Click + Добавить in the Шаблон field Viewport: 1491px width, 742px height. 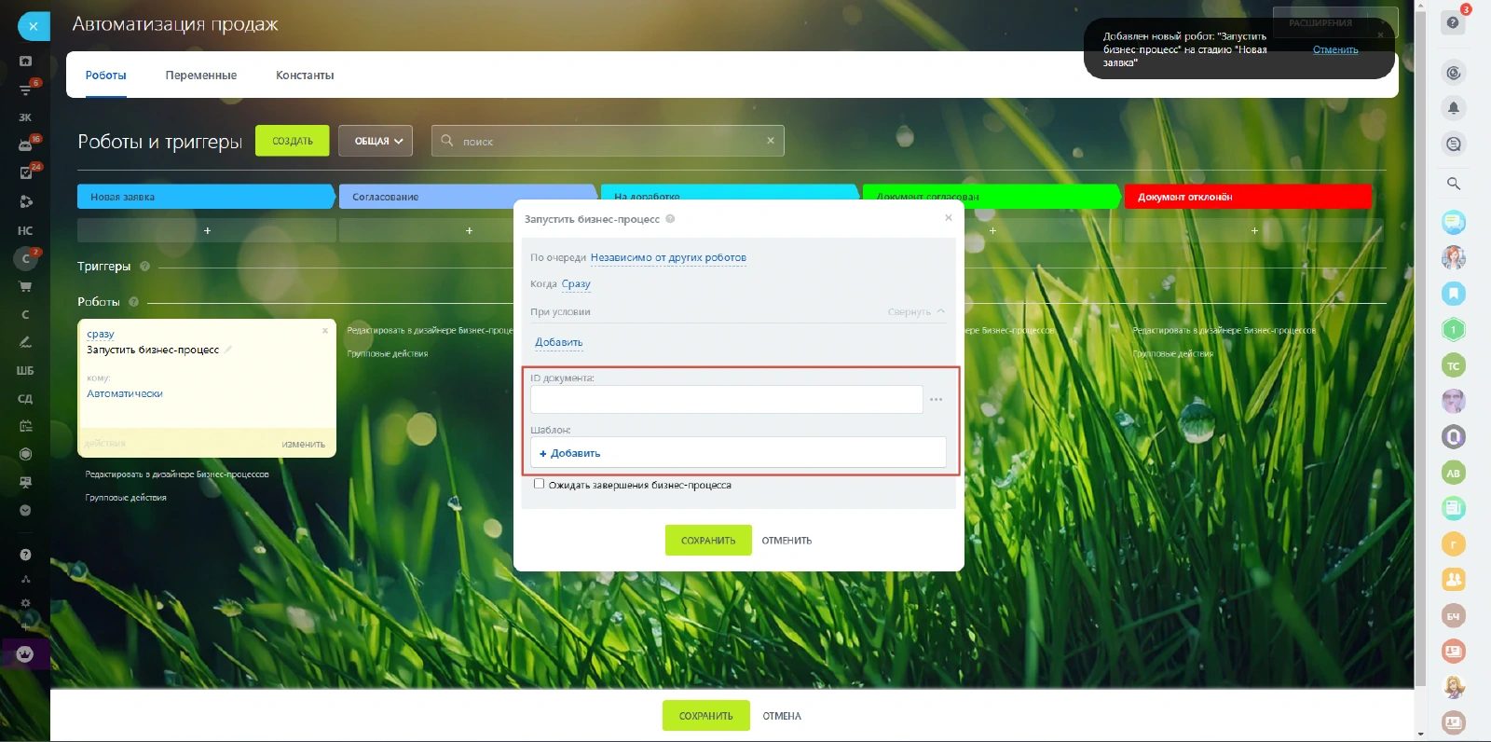570,453
